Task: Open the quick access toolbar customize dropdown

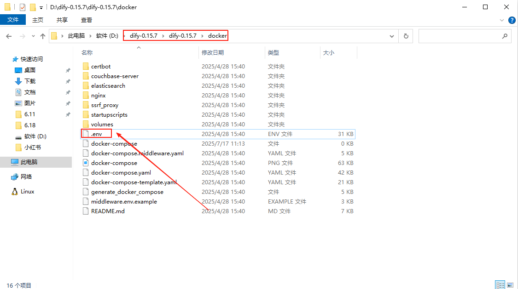Action: tap(41, 8)
